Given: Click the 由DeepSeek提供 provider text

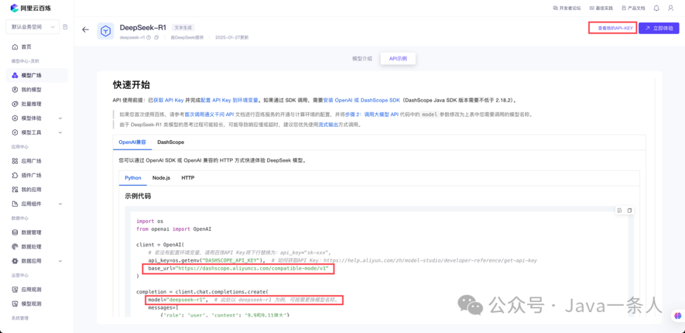Looking at the screenshot, I should 187,37.
